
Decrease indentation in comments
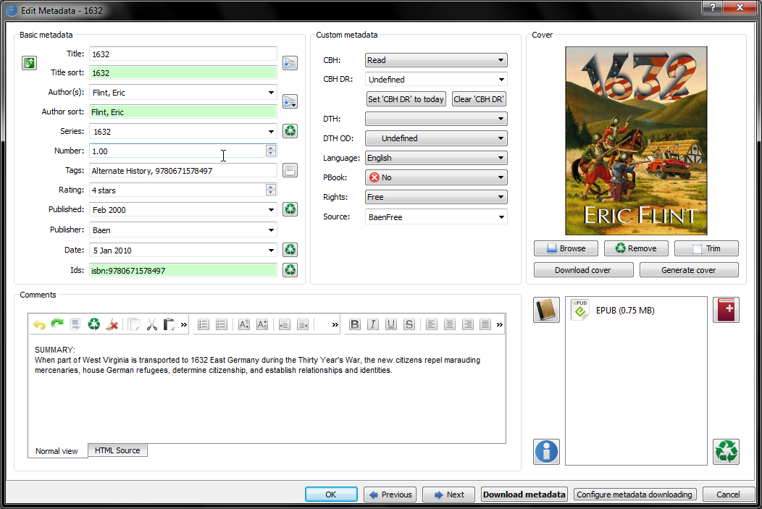tap(303, 324)
